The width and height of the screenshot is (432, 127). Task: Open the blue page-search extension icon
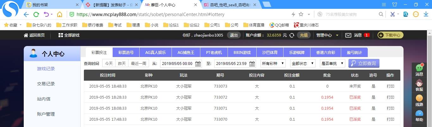tap(406, 14)
